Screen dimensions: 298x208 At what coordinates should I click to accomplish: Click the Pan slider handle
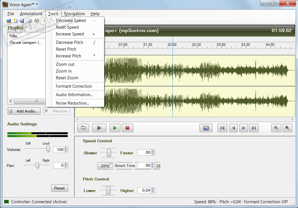pyautogui.click(x=37, y=166)
